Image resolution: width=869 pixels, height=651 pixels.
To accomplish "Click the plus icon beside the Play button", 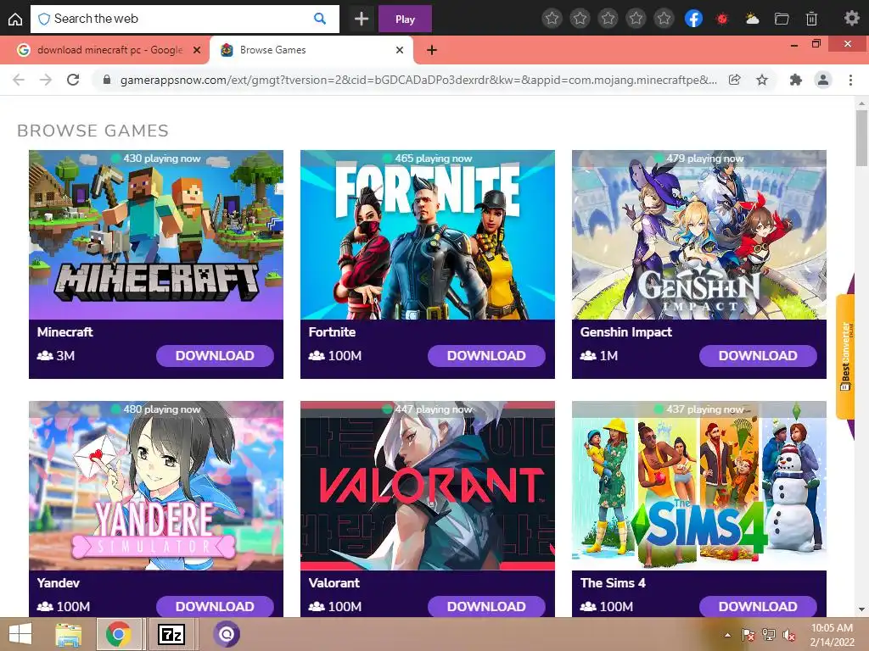I will [362, 19].
